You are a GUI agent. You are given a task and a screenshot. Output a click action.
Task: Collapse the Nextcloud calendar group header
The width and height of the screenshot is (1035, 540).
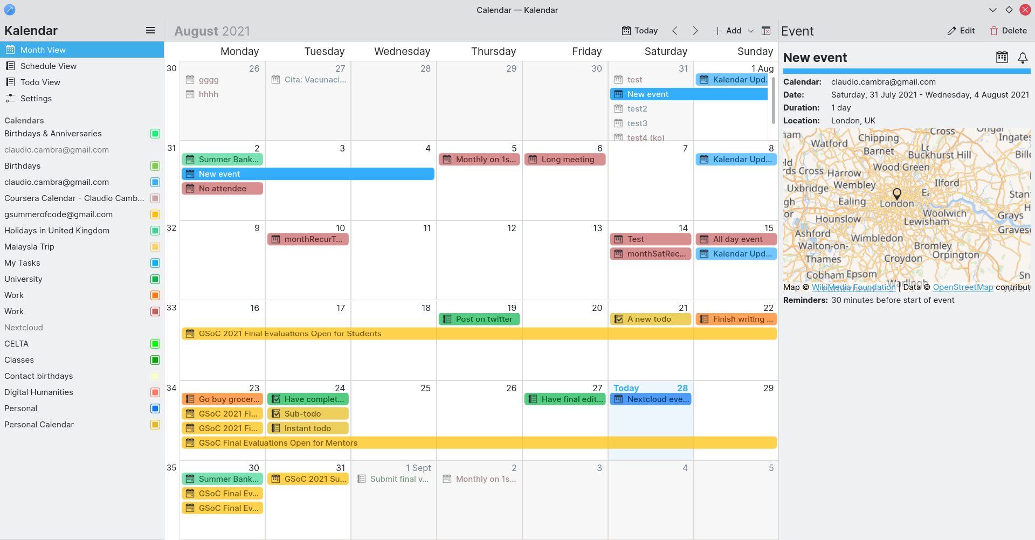coord(24,328)
